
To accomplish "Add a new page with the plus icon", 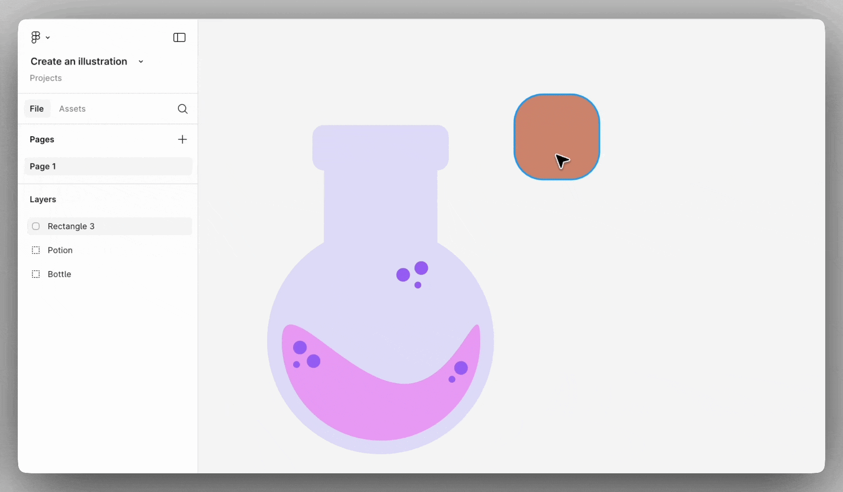I will [182, 139].
